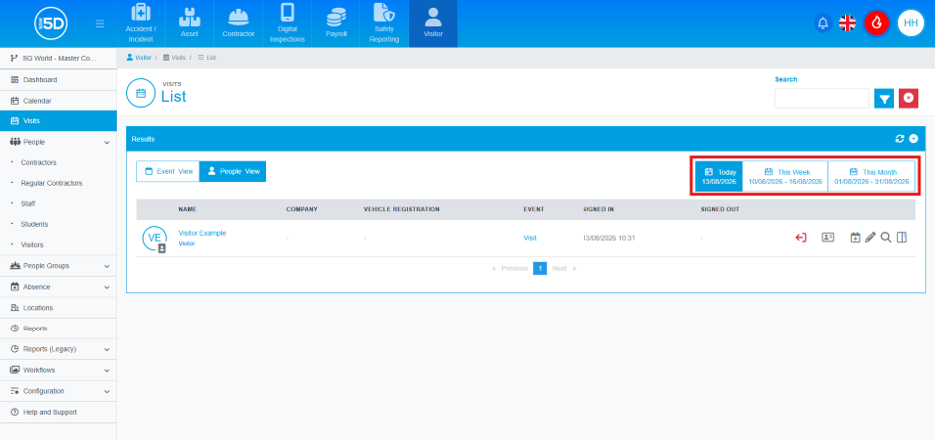Open the Accident / Incident module

pyautogui.click(x=140, y=23)
